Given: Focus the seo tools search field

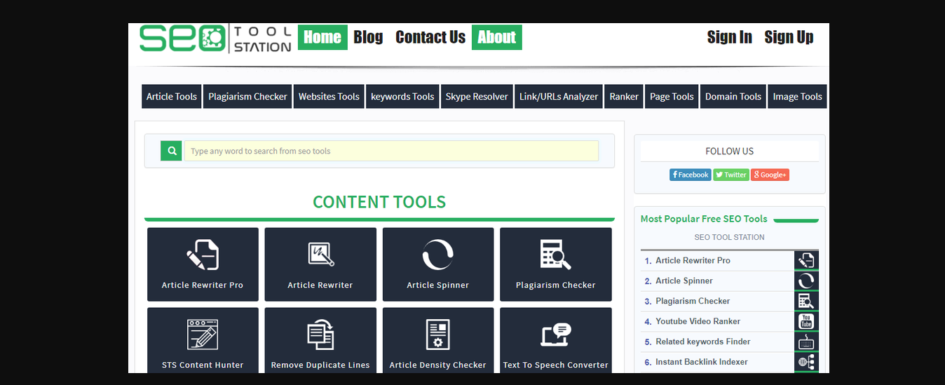Looking at the screenshot, I should click(391, 151).
